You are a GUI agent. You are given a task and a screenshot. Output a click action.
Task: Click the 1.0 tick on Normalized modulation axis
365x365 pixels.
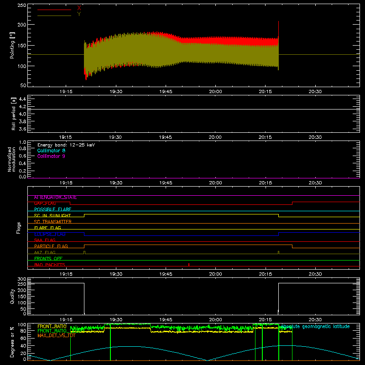tap(22, 142)
